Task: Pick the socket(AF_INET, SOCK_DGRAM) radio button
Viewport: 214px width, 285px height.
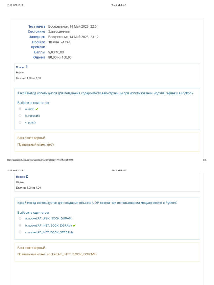Action: tap(20, 225)
